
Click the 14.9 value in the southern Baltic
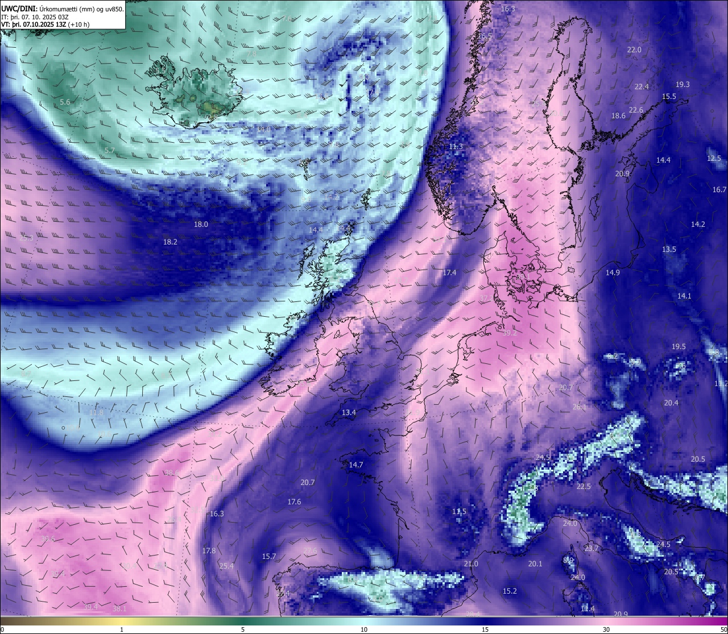coord(613,273)
